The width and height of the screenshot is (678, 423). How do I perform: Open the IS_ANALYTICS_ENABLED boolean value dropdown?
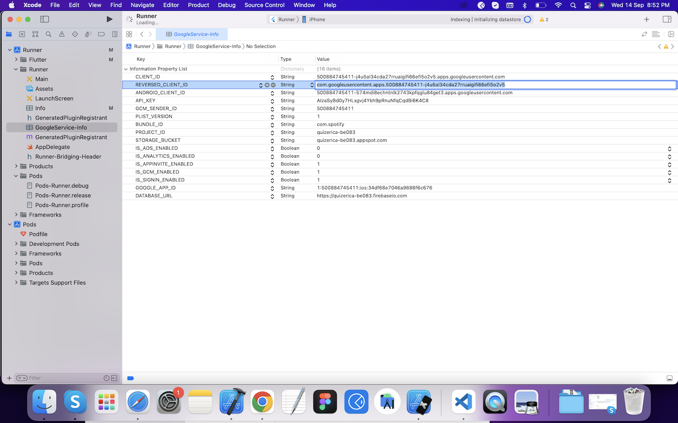(x=669, y=156)
